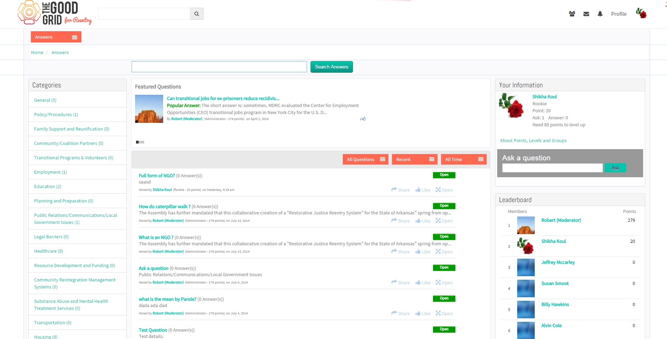
Task: Like the 'Ask a question' post
Action: coord(423,282)
